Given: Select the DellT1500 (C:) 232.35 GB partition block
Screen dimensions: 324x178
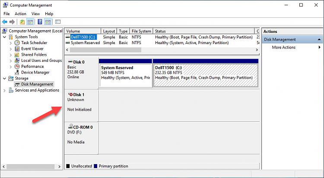Looking at the screenshot, I should coord(206,76).
